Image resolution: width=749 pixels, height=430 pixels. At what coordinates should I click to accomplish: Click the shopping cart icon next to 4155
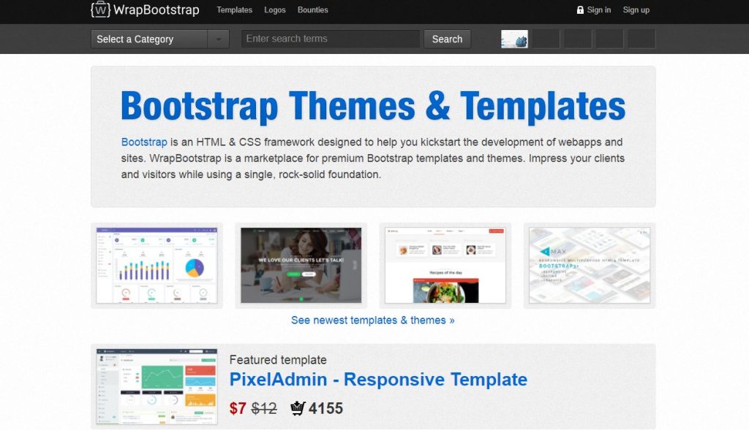tap(297, 409)
